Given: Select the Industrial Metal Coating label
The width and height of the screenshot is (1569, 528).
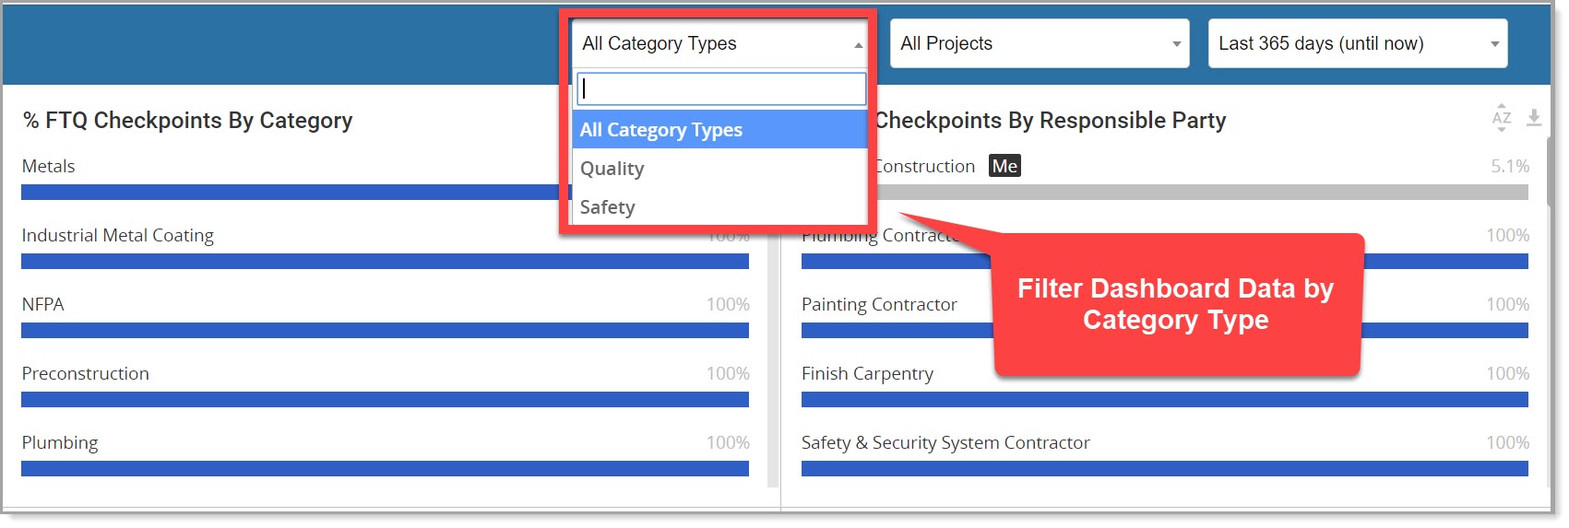Looking at the screenshot, I should (x=117, y=235).
